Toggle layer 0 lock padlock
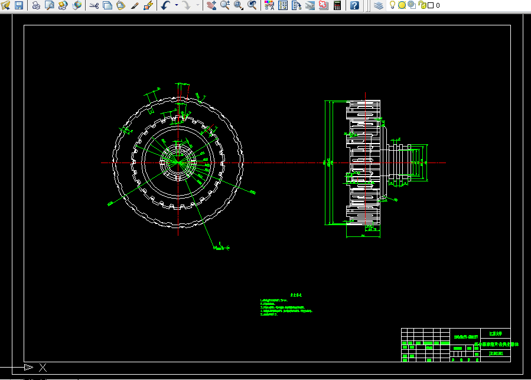The width and height of the screenshot is (531, 380). [422, 5]
